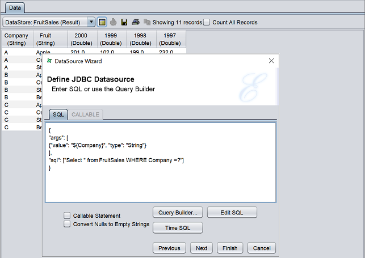
Task: Click the copy records icon
Action: click(146, 22)
